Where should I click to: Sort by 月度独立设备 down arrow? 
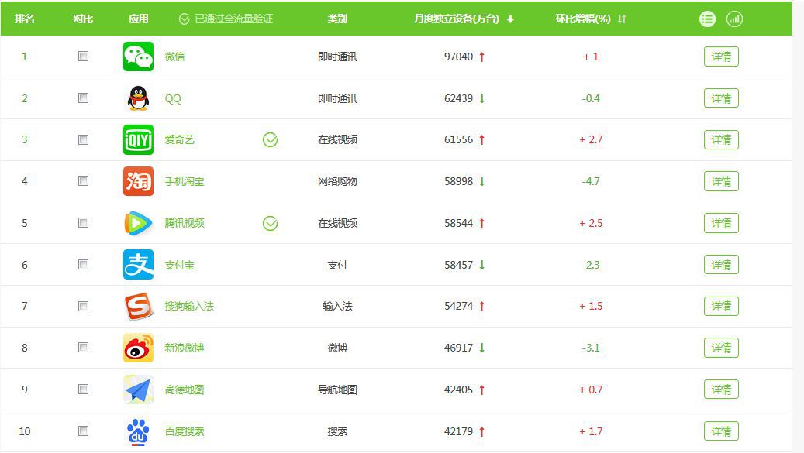pos(510,19)
